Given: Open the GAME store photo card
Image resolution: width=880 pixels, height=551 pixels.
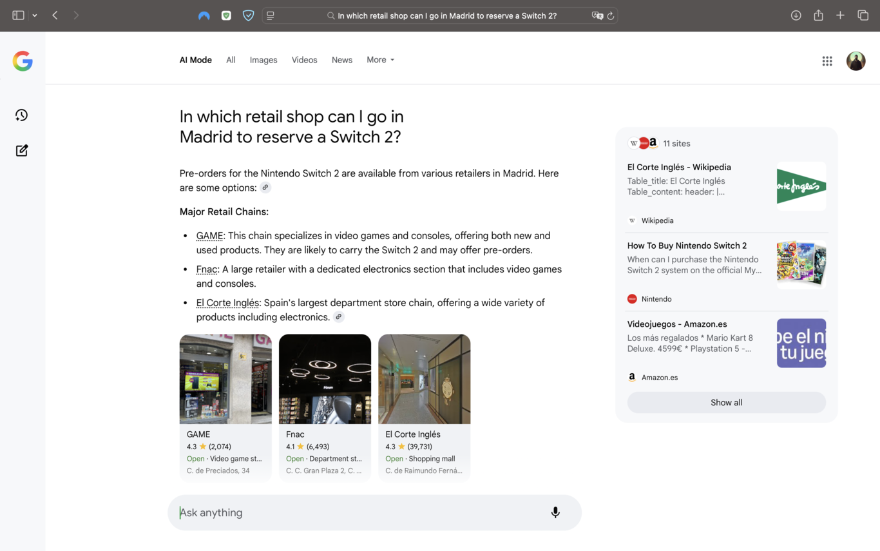Looking at the screenshot, I should [x=225, y=379].
